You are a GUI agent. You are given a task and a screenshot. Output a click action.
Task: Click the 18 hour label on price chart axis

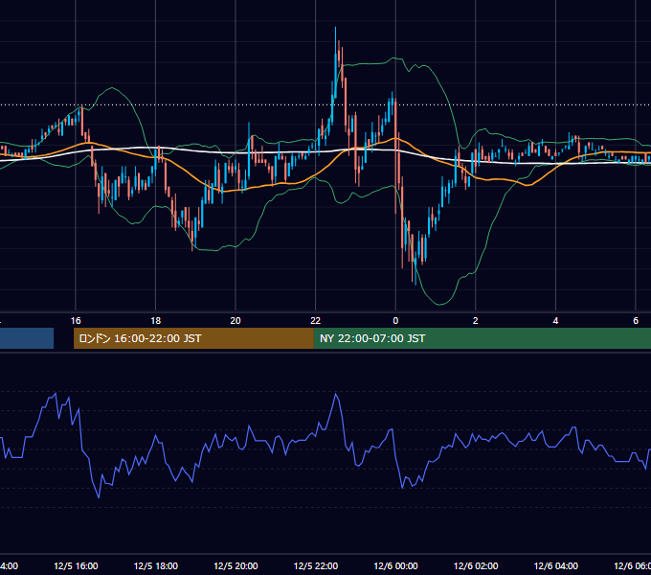coord(156,321)
